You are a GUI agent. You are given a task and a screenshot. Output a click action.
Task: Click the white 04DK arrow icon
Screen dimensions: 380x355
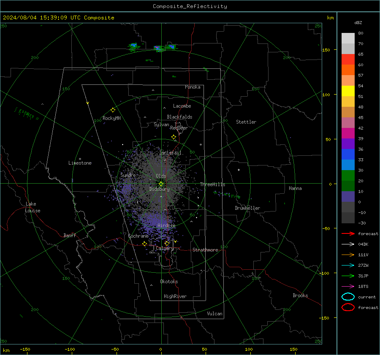[348, 244]
